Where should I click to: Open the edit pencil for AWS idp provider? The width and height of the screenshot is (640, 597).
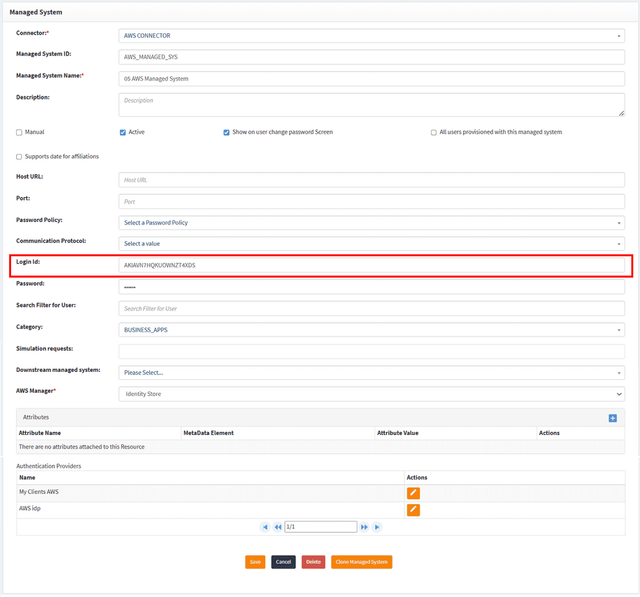coord(413,510)
